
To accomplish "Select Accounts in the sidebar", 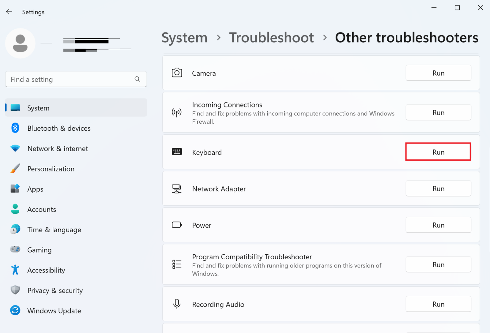I will 42,209.
